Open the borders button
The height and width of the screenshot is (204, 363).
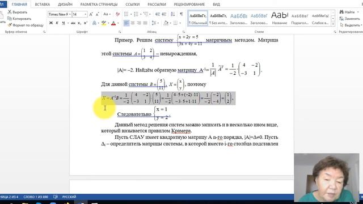coord(175,23)
